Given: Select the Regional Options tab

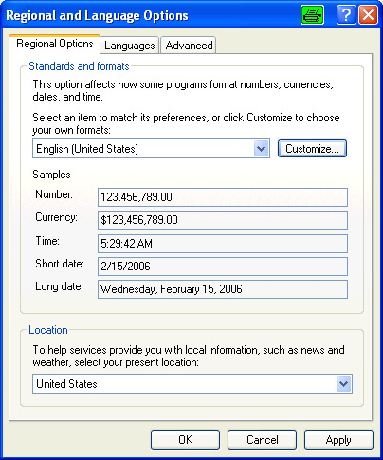Looking at the screenshot, I should [x=55, y=44].
